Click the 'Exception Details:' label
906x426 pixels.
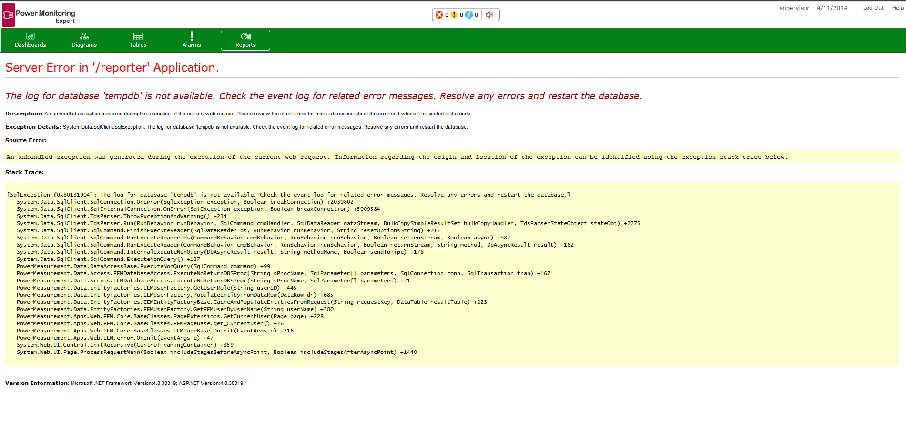(33, 127)
